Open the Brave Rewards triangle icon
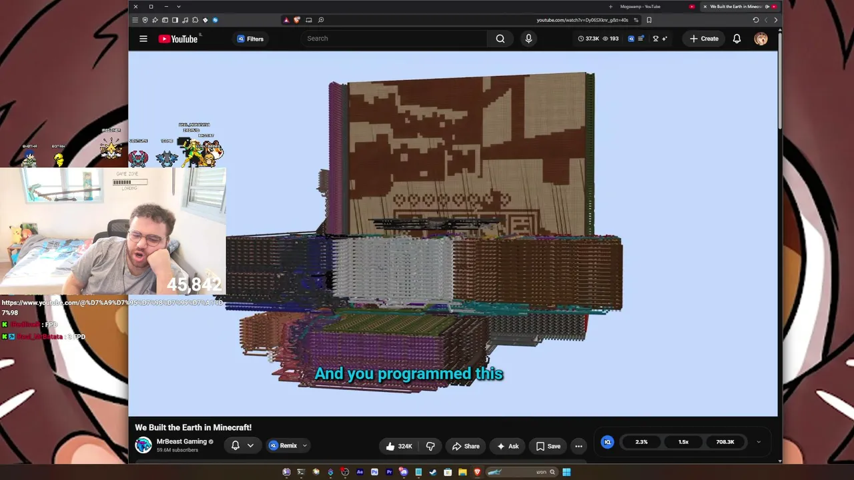Viewport: 854px width, 480px height. (286, 20)
